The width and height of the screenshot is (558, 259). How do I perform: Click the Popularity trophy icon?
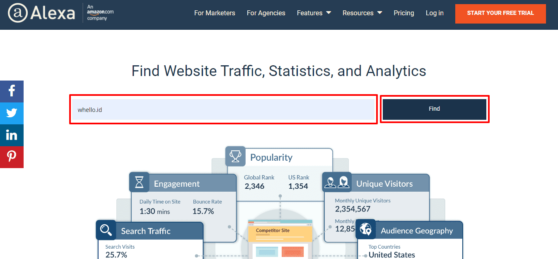235,157
